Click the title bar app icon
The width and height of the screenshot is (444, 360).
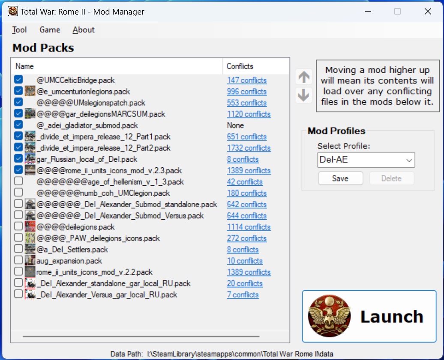[13, 12]
